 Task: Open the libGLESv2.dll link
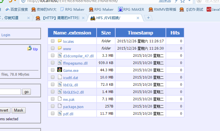73,92
